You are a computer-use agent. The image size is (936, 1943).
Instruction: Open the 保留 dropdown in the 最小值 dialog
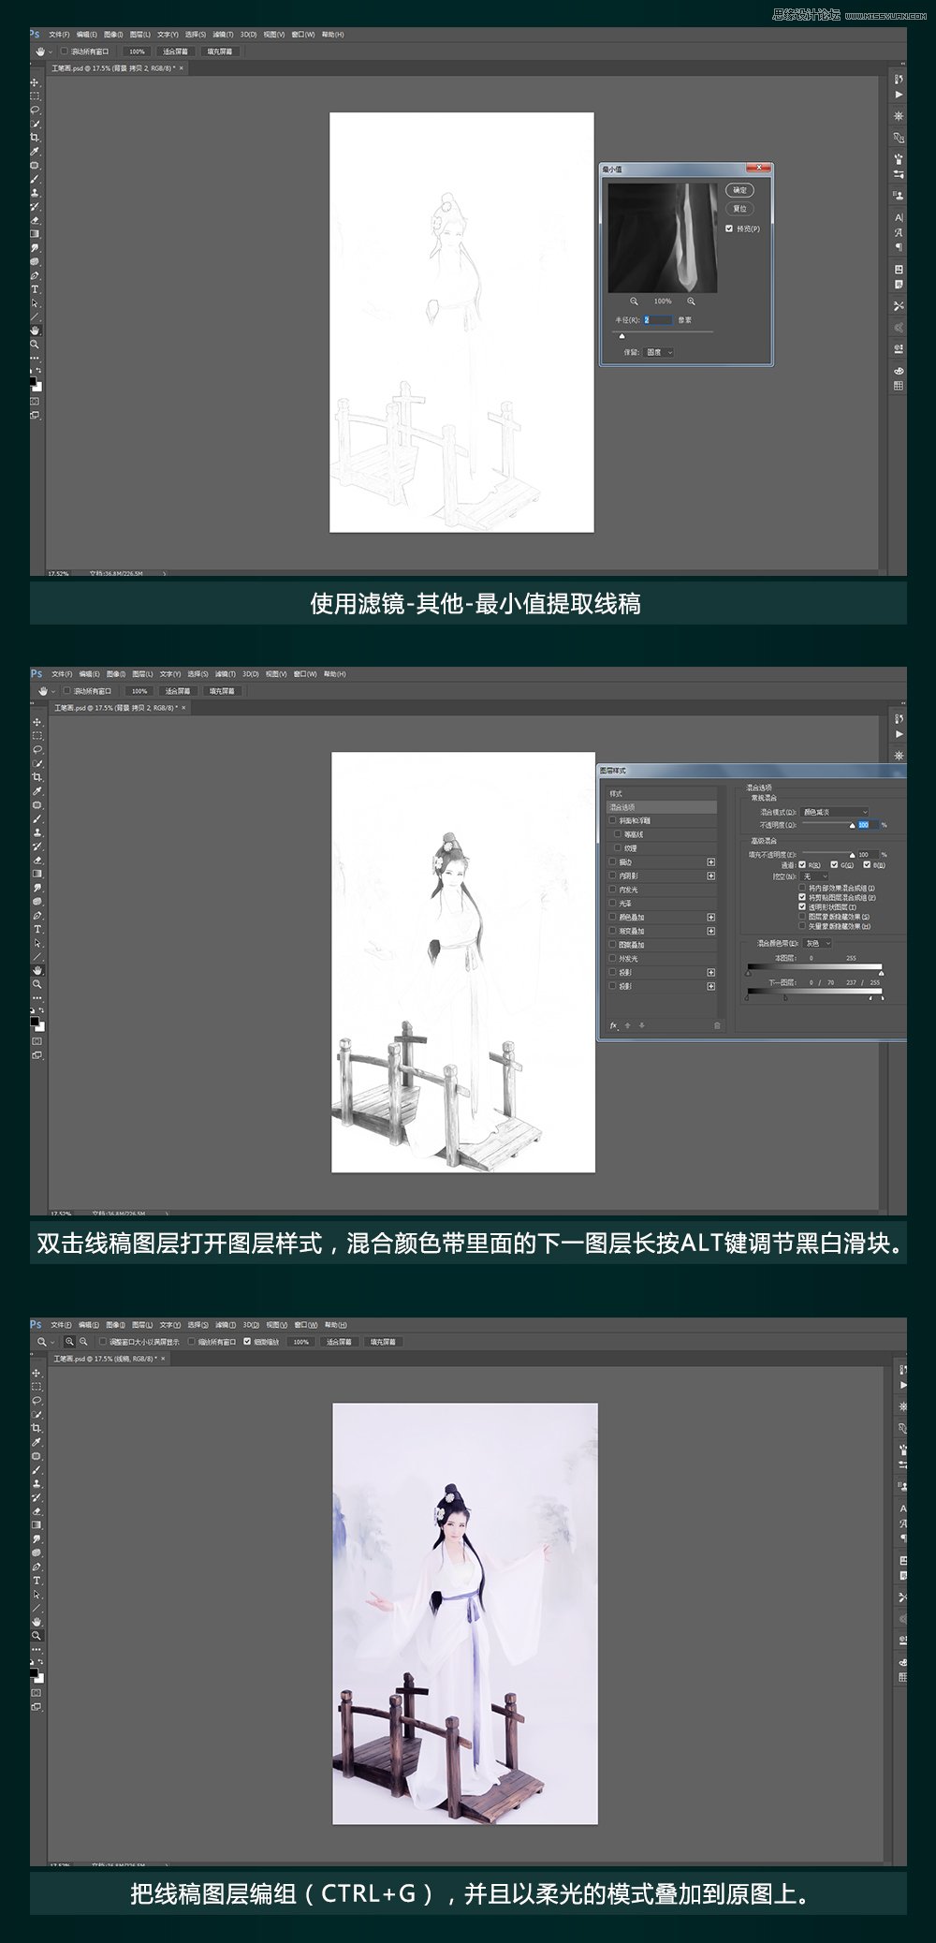[x=660, y=352]
